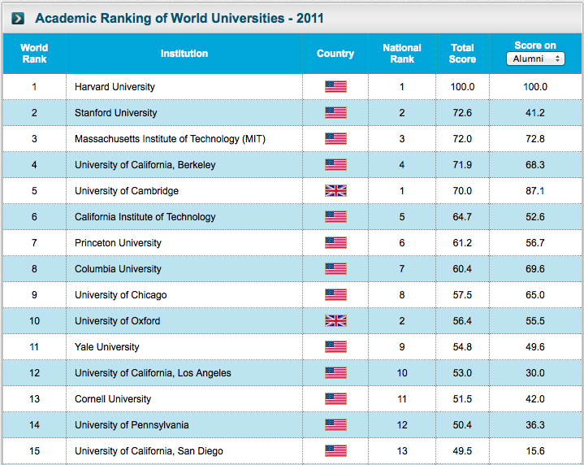Click the US flag in Princeton University row
584x465 pixels.
335,243
